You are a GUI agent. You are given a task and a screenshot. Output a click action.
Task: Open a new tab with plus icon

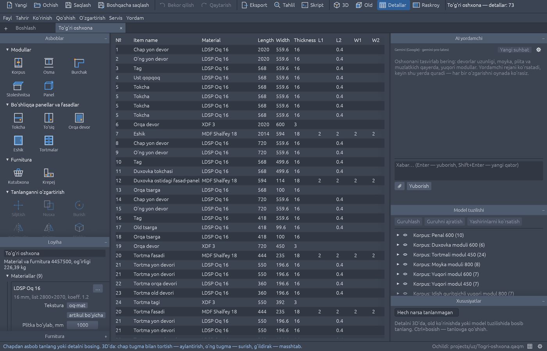pyautogui.click(x=6, y=28)
